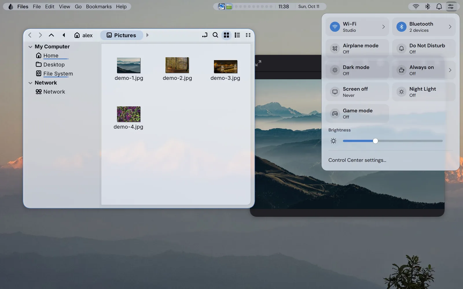463x289 pixels.
Task: Click the Bluetooth icon in top bar
Action: (x=427, y=6)
